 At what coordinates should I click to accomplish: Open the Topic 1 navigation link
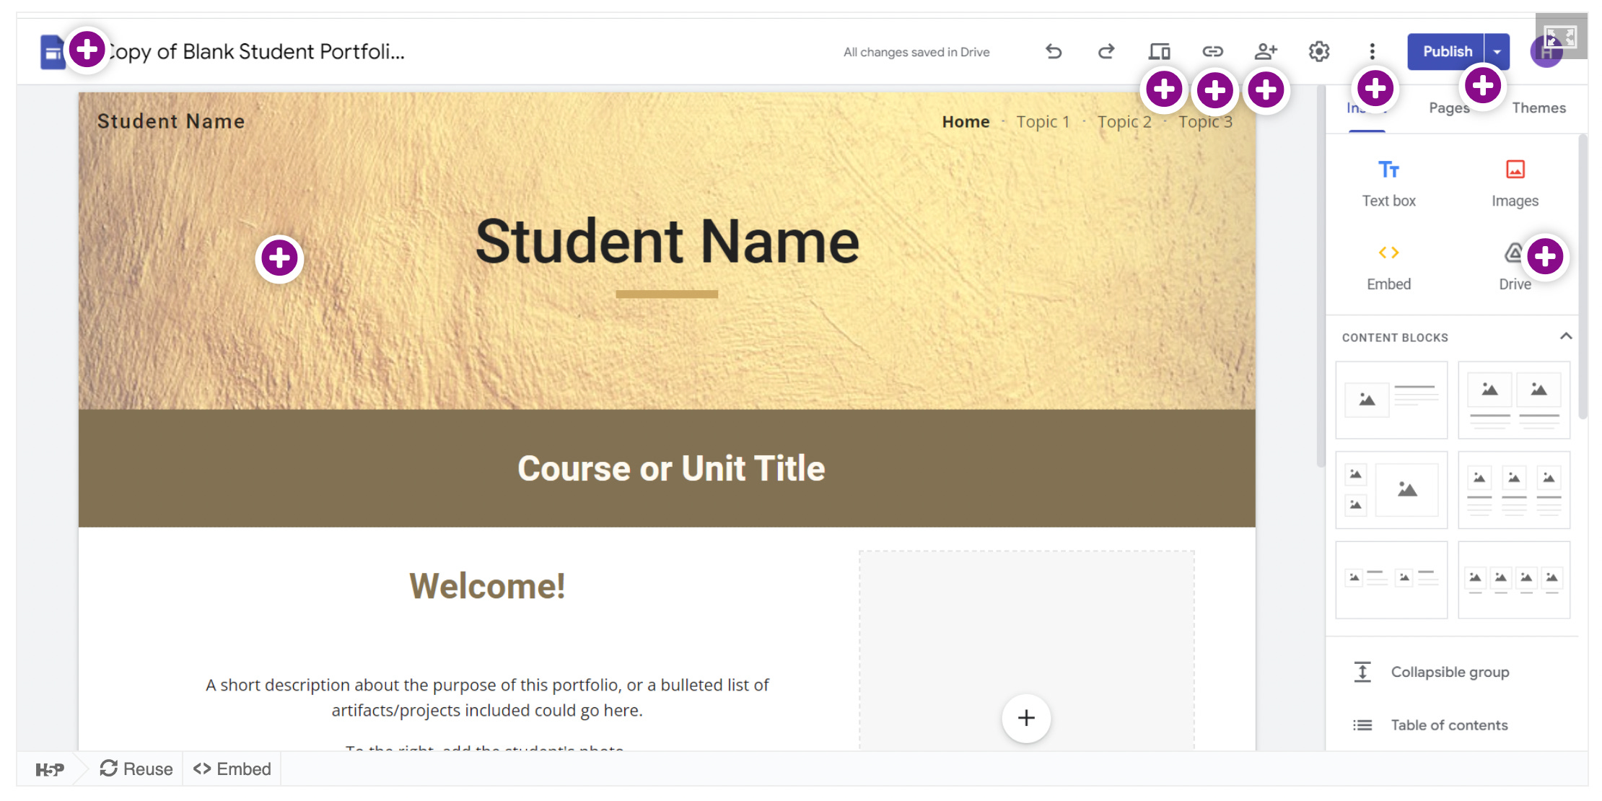point(1042,122)
